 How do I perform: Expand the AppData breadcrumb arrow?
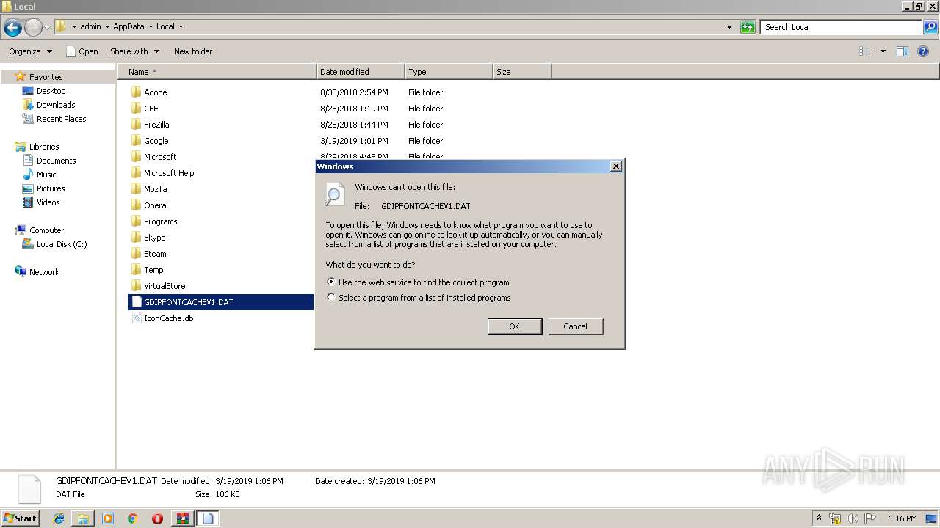pyautogui.click(x=151, y=27)
